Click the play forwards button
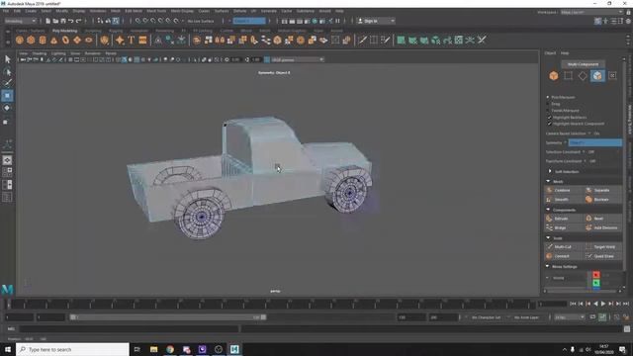Image resolution: width=633 pixels, height=356 pixels. (603, 304)
